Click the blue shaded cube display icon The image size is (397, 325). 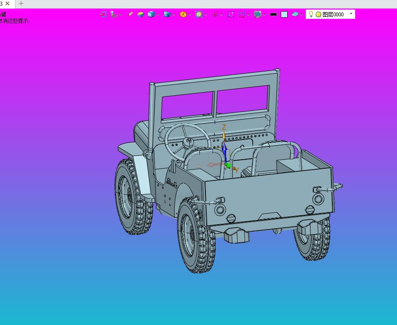pyautogui.click(x=152, y=15)
